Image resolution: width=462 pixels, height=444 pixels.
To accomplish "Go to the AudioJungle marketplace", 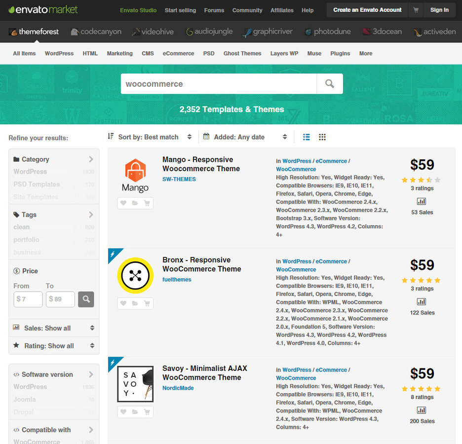I will pyautogui.click(x=209, y=32).
